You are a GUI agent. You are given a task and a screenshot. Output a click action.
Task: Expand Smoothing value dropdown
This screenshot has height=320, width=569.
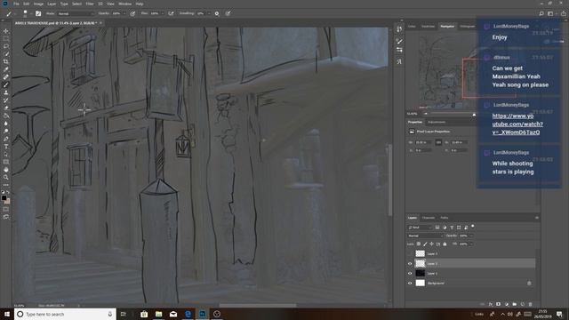coord(209,13)
